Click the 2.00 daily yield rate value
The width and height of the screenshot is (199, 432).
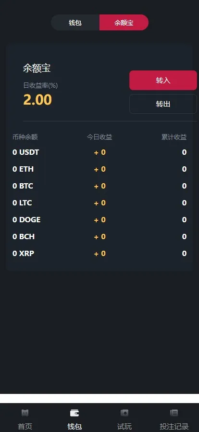[x=37, y=100]
